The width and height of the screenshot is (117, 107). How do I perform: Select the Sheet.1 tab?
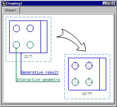point(11,10)
